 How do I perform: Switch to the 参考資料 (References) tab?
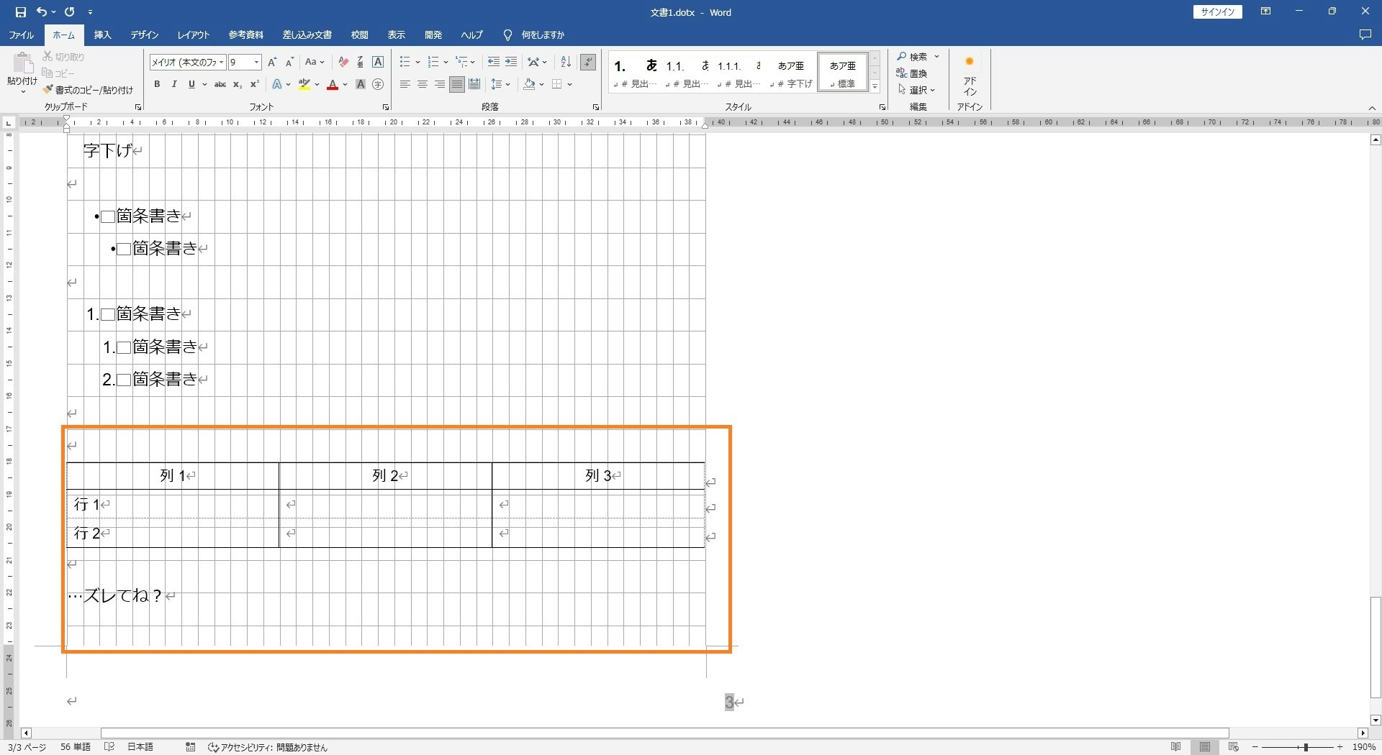[246, 35]
